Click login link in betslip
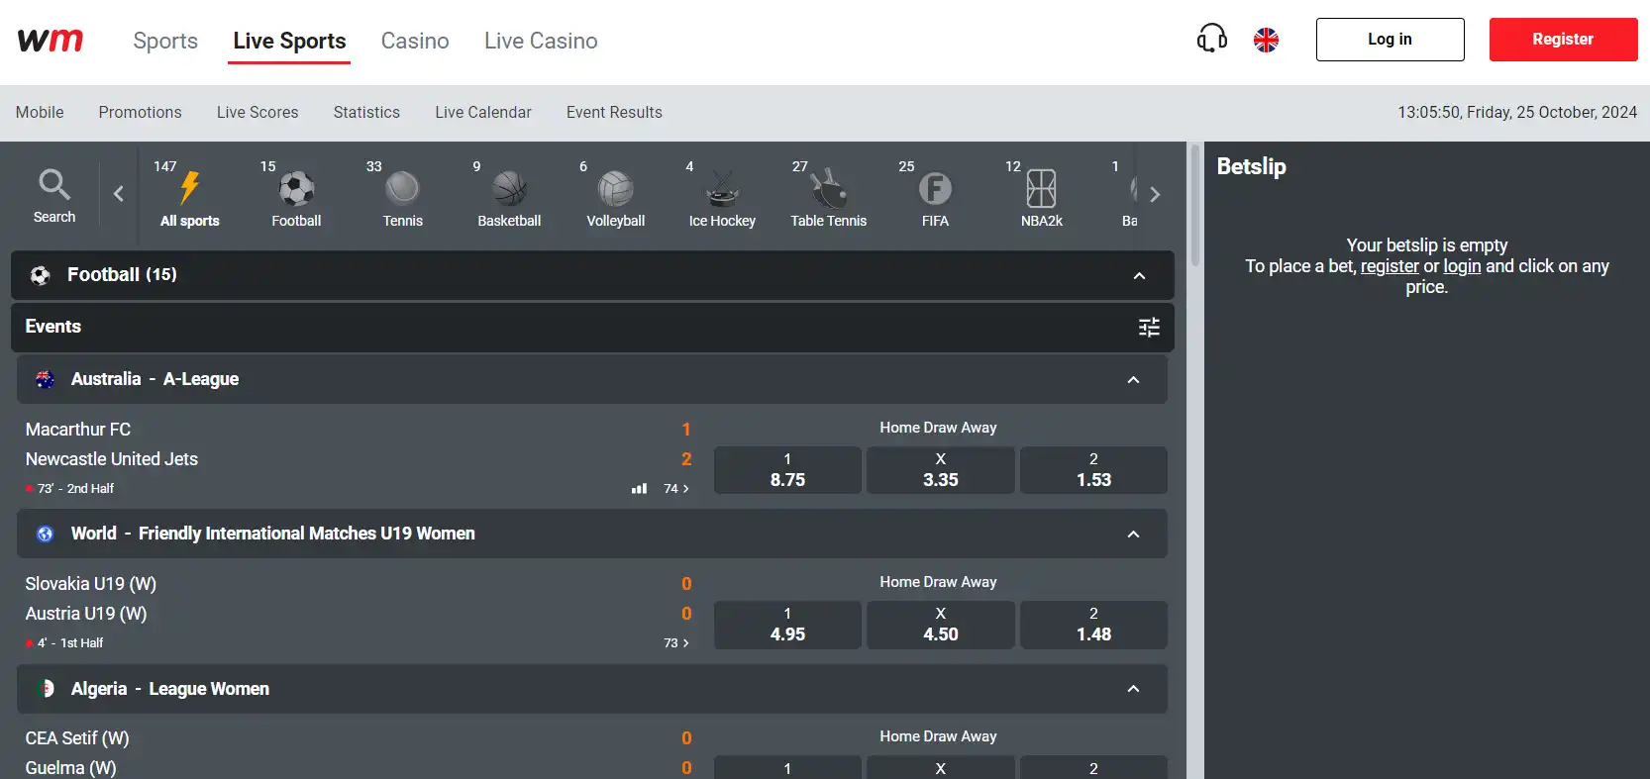 [1462, 266]
